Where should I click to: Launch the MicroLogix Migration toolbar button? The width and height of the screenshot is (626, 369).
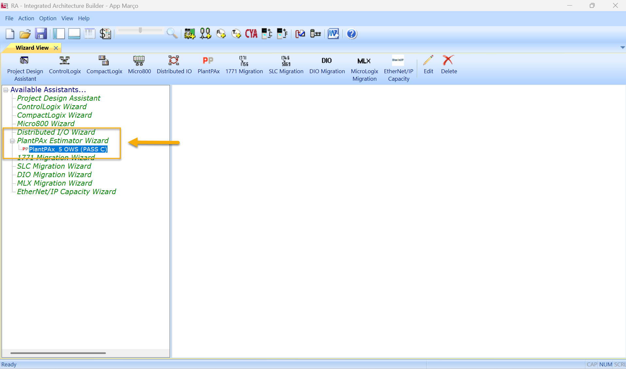pos(364,69)
